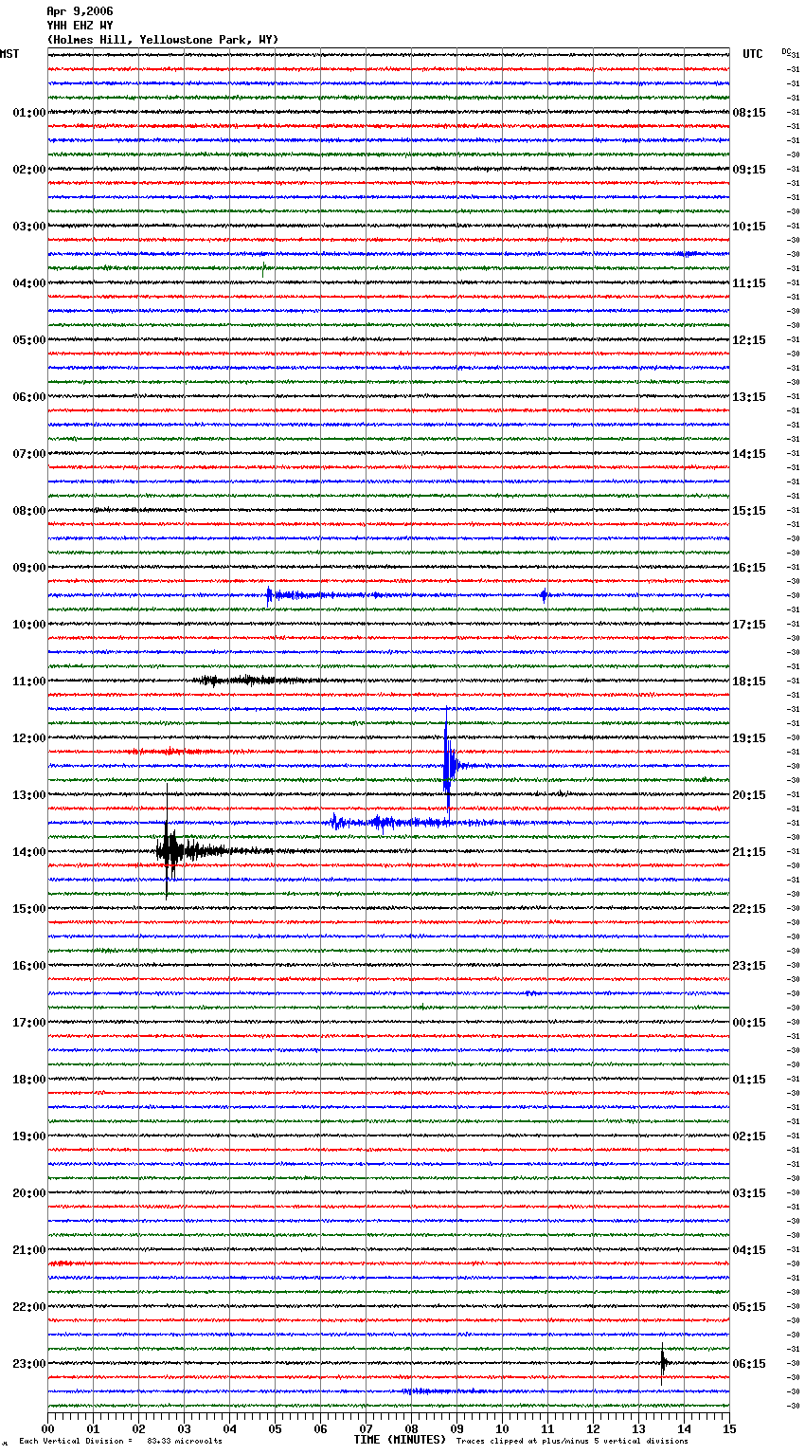
Task: Click the black spike near minute 13.5 at 23:00
Action: (663, 1363)
